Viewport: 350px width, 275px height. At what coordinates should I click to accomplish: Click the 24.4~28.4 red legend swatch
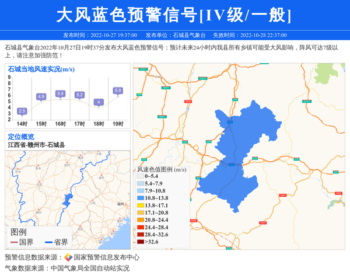(x=141, y=227)
